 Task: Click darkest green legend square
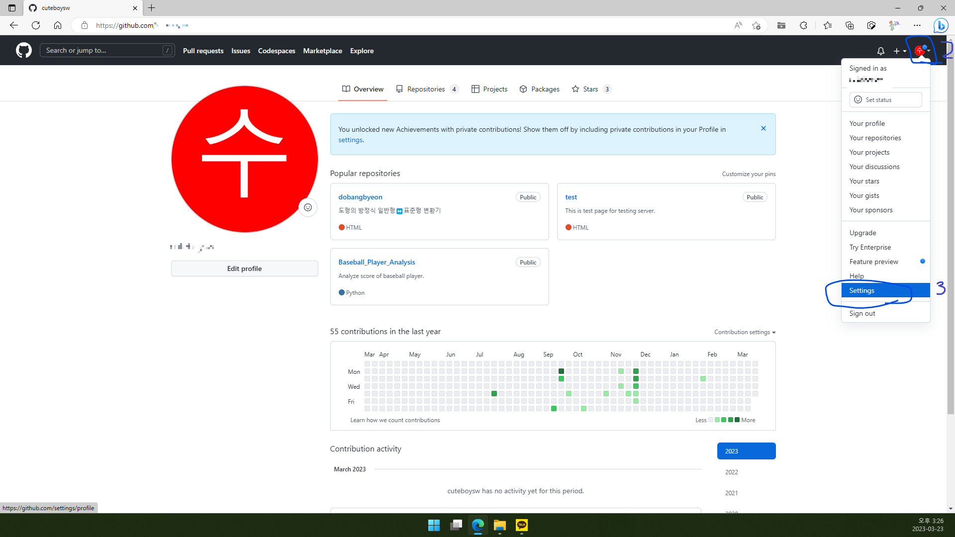pyautogui.click(x=737, y=420)
